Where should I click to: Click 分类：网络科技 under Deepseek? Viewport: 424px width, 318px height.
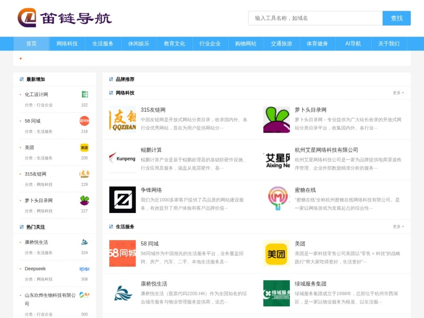point(39,279)
